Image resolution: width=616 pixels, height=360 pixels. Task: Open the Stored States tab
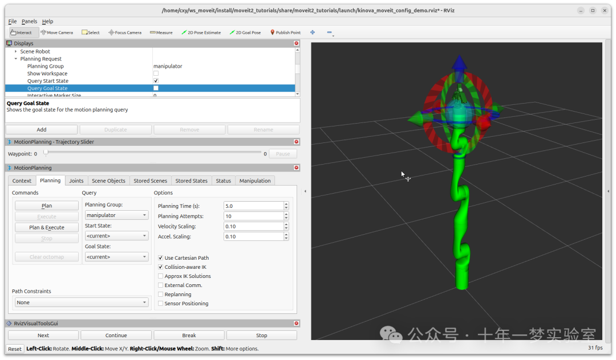(x=191, y=181)
